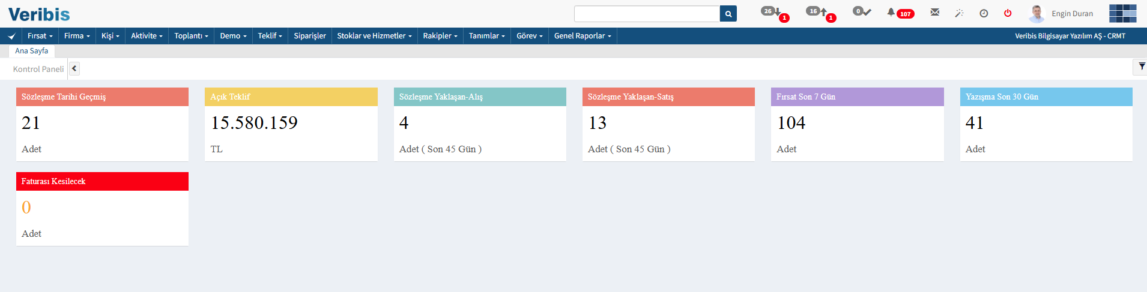Switch to the Ana Sayfa tab

click(31, 51)
